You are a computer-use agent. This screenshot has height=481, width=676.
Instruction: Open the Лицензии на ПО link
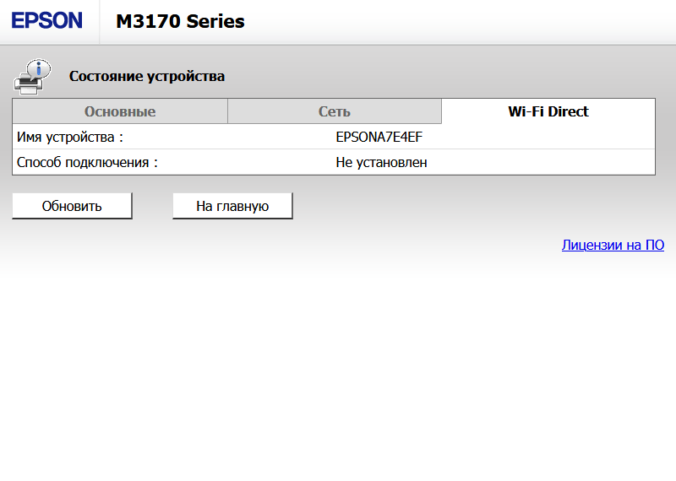pyautogui.click(x=613, y=245)
